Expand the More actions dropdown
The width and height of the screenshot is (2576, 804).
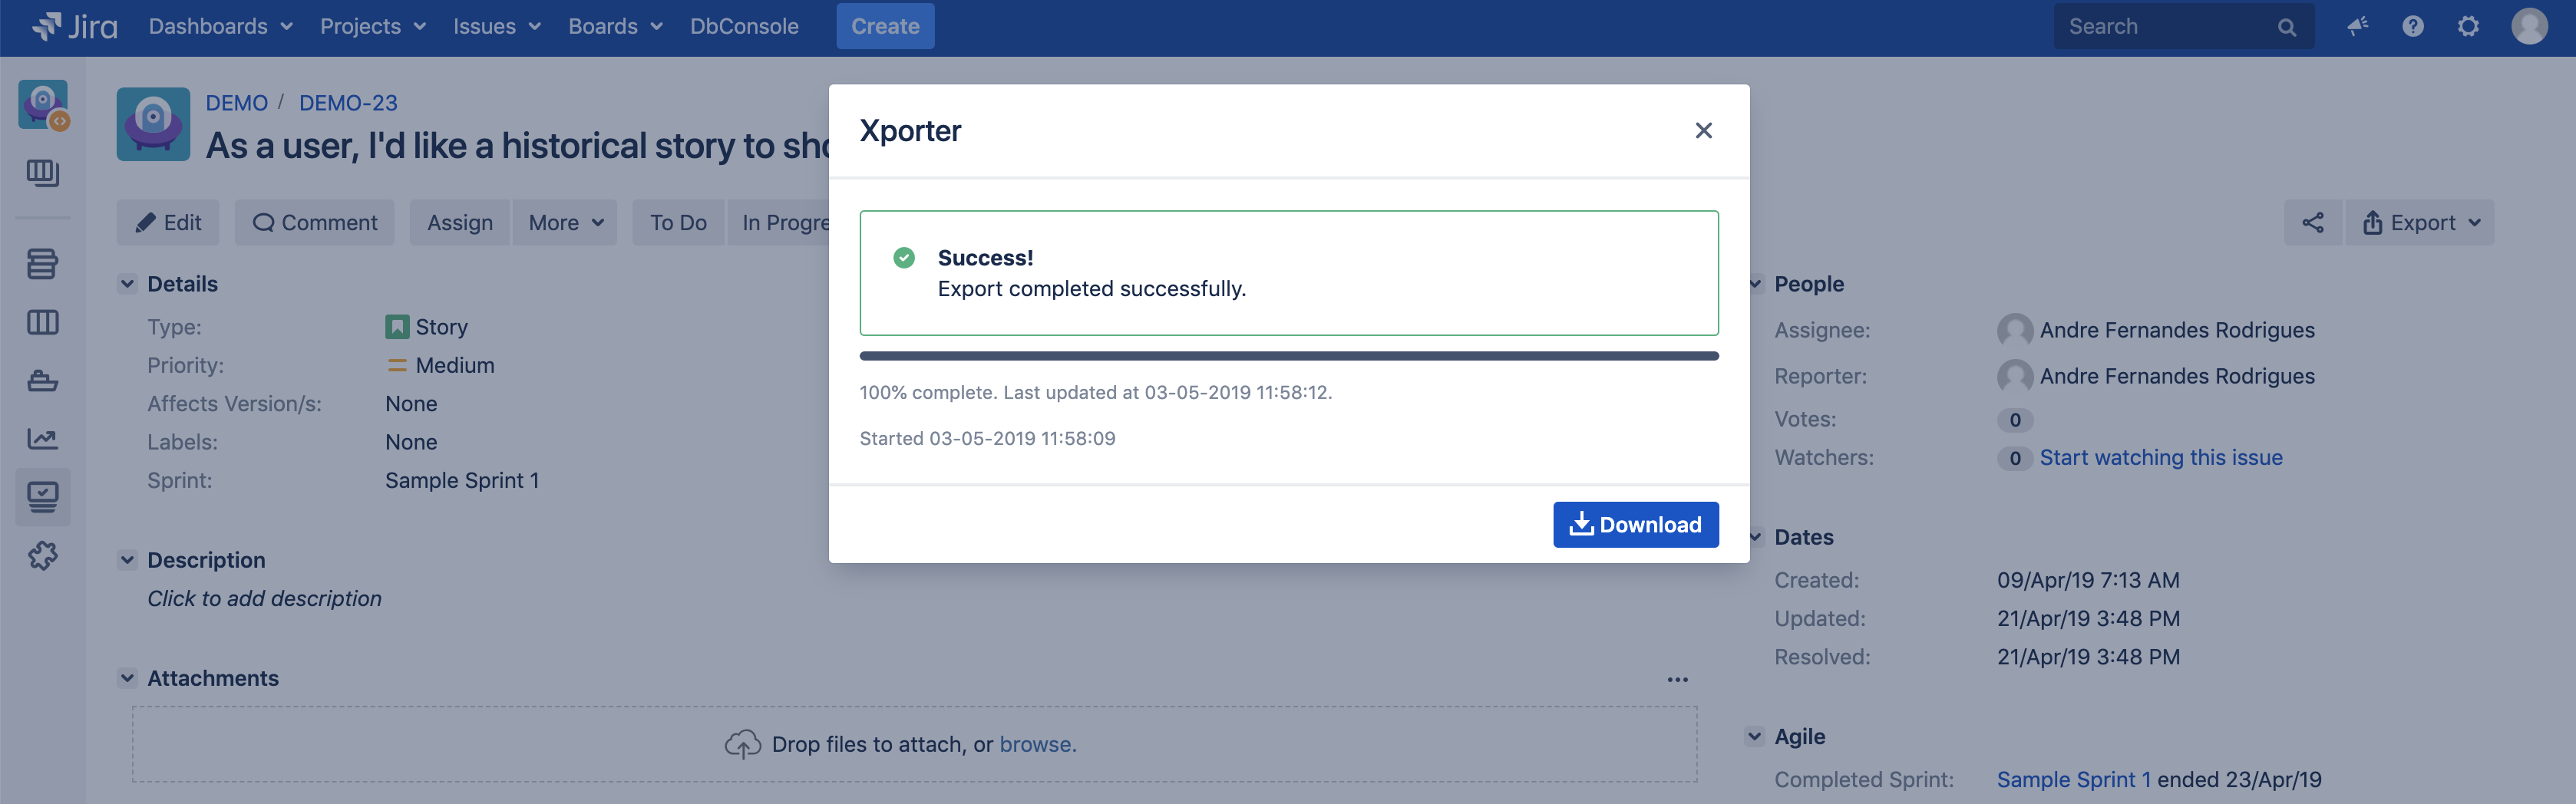tap(565, 223)
